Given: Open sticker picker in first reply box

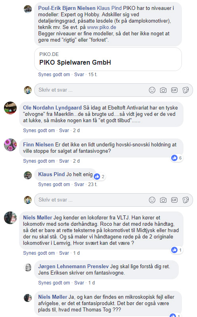Looking at the screenshot, I should click(185, 90).
